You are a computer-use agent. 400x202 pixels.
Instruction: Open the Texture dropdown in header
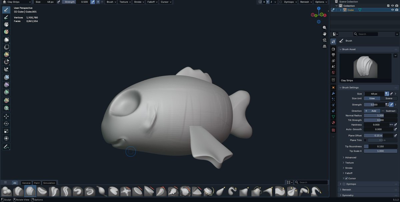125,2
